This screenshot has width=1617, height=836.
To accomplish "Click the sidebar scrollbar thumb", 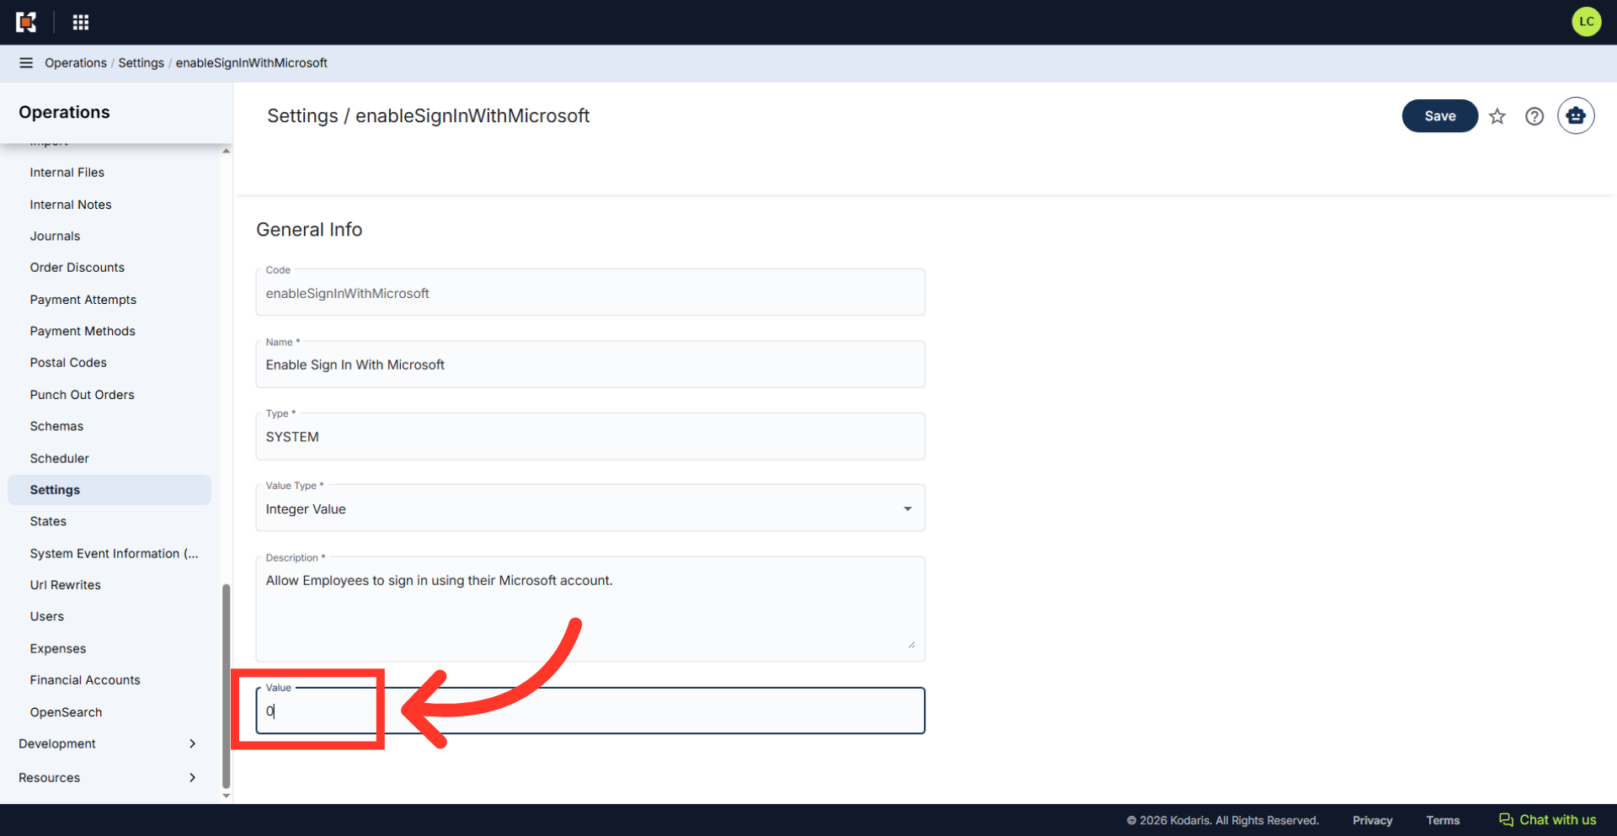I will (x=226, y=686).
